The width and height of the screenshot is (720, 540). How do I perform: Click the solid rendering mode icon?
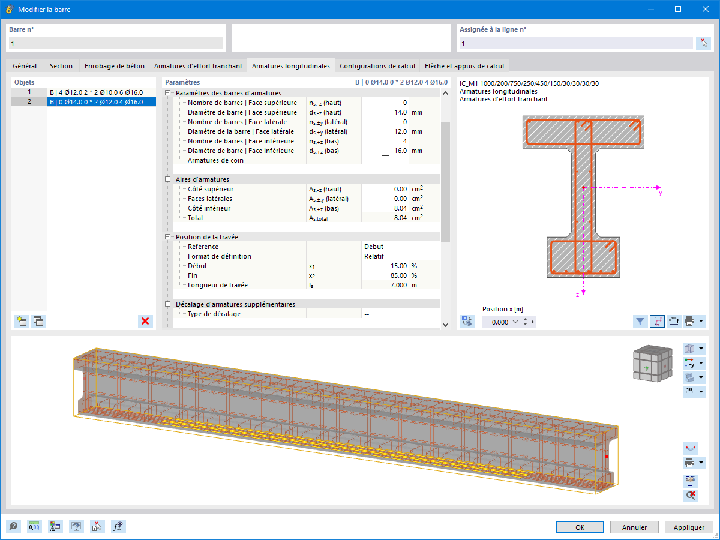(689, 377)
